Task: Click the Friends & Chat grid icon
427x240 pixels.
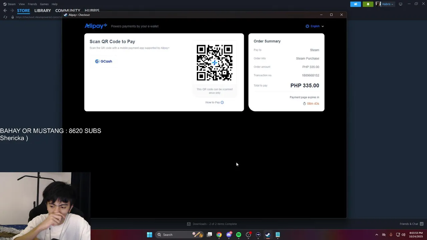Action: 422,224
